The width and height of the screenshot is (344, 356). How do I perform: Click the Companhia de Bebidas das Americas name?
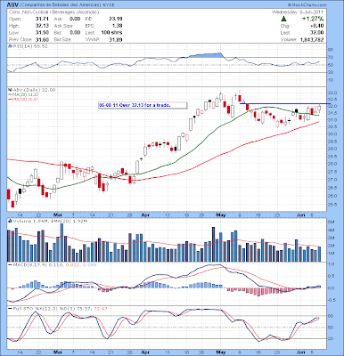pyautogui.click(x=60, y=5)
